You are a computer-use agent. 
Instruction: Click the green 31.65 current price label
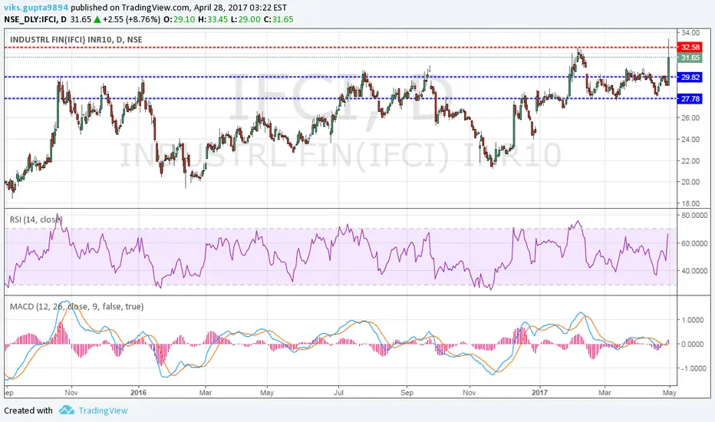click(x=690, y=58)
